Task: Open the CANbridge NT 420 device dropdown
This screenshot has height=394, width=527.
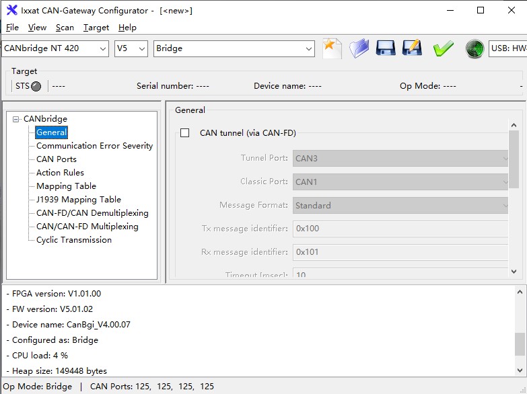Action: (x=55, y=48)
